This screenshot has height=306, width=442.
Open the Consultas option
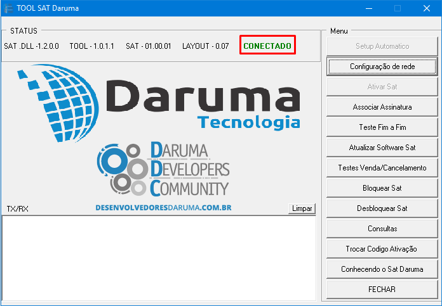click(x=382, y=228)
